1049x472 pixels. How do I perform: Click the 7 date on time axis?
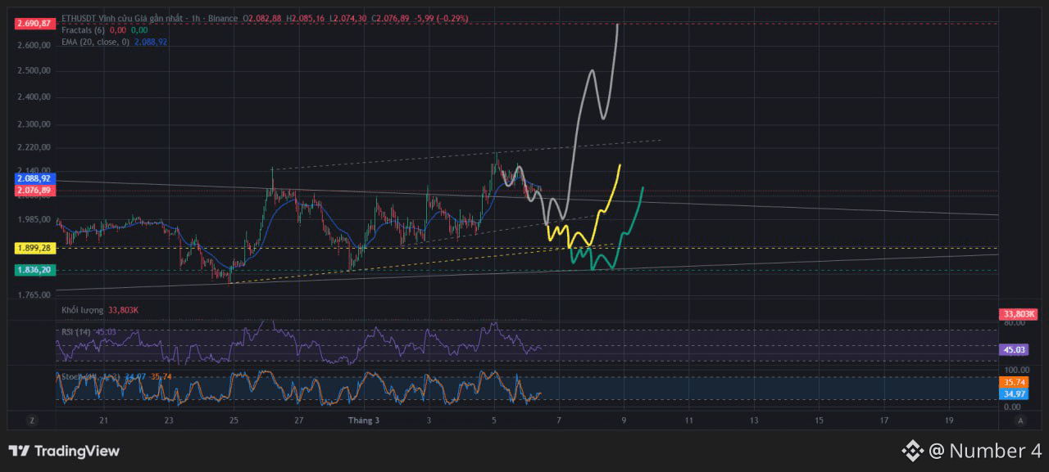[x=559, y=420]
